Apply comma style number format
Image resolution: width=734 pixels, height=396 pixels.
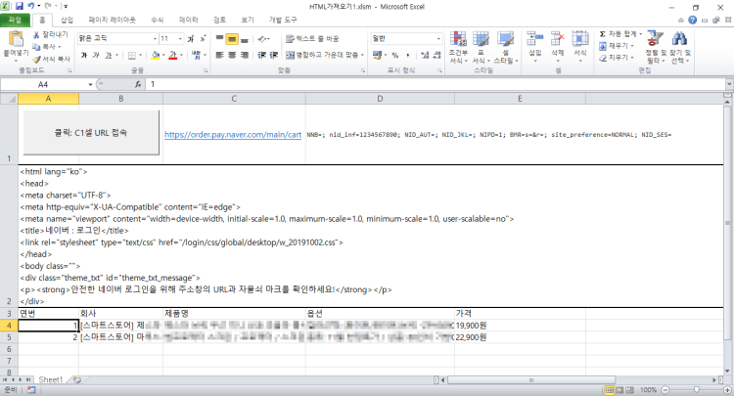coord(408,55)
